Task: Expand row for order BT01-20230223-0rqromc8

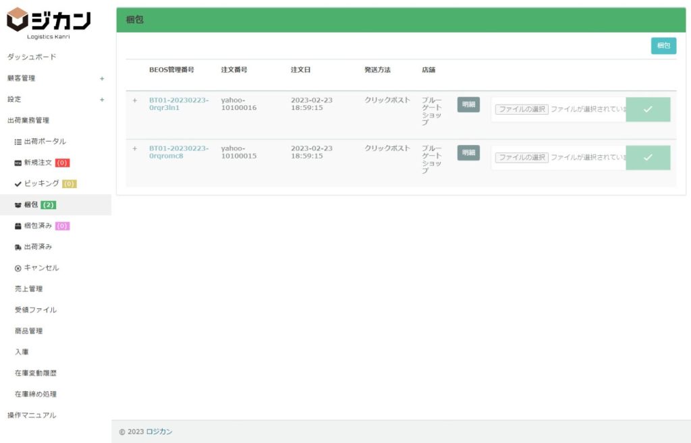Action: pyautogui.click(x=134, y=148)
